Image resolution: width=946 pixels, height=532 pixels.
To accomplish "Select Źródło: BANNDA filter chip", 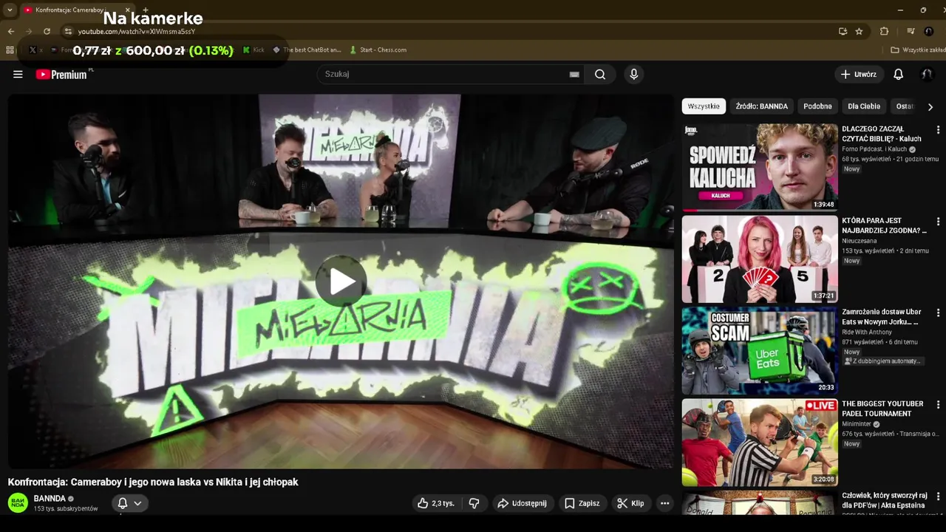I will [761, 106].
